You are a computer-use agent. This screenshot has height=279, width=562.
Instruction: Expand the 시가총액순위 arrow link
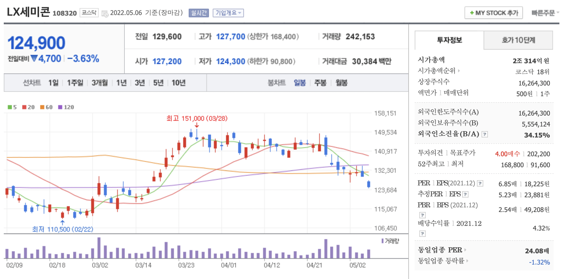click(x=459, y=71)
